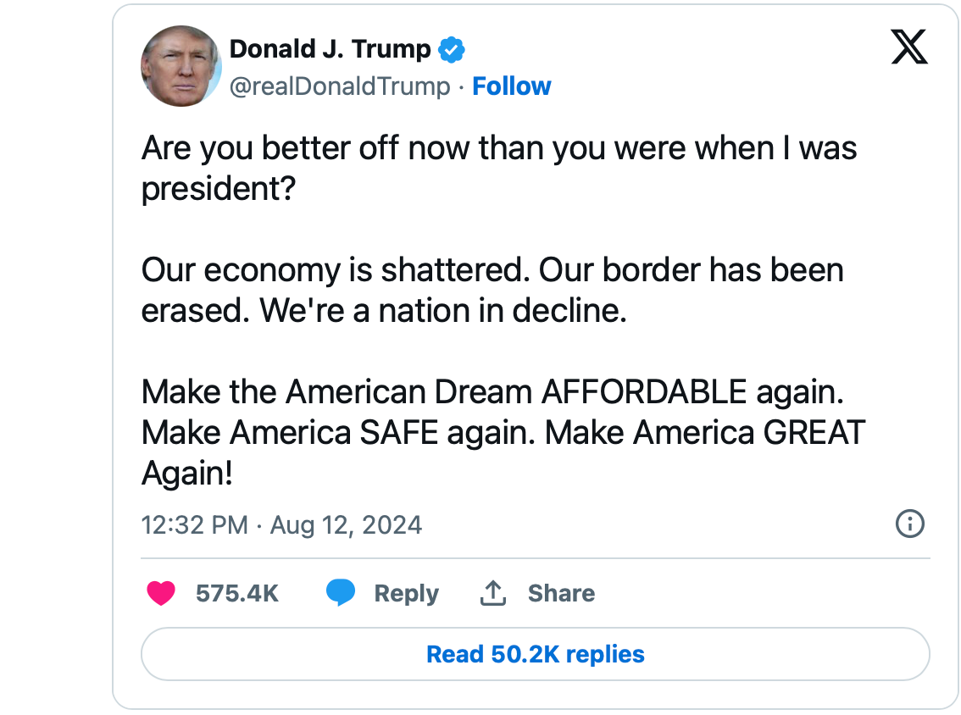Click the 575.4K like count

(x=236, y=593)
